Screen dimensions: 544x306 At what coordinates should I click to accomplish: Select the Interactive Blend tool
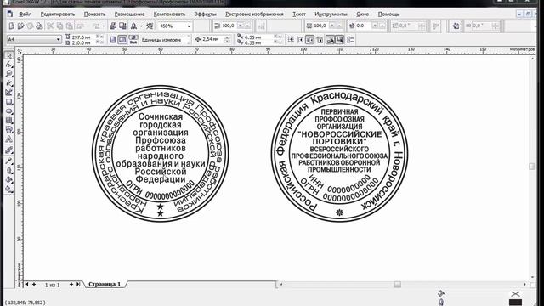(x=9, y=150)
